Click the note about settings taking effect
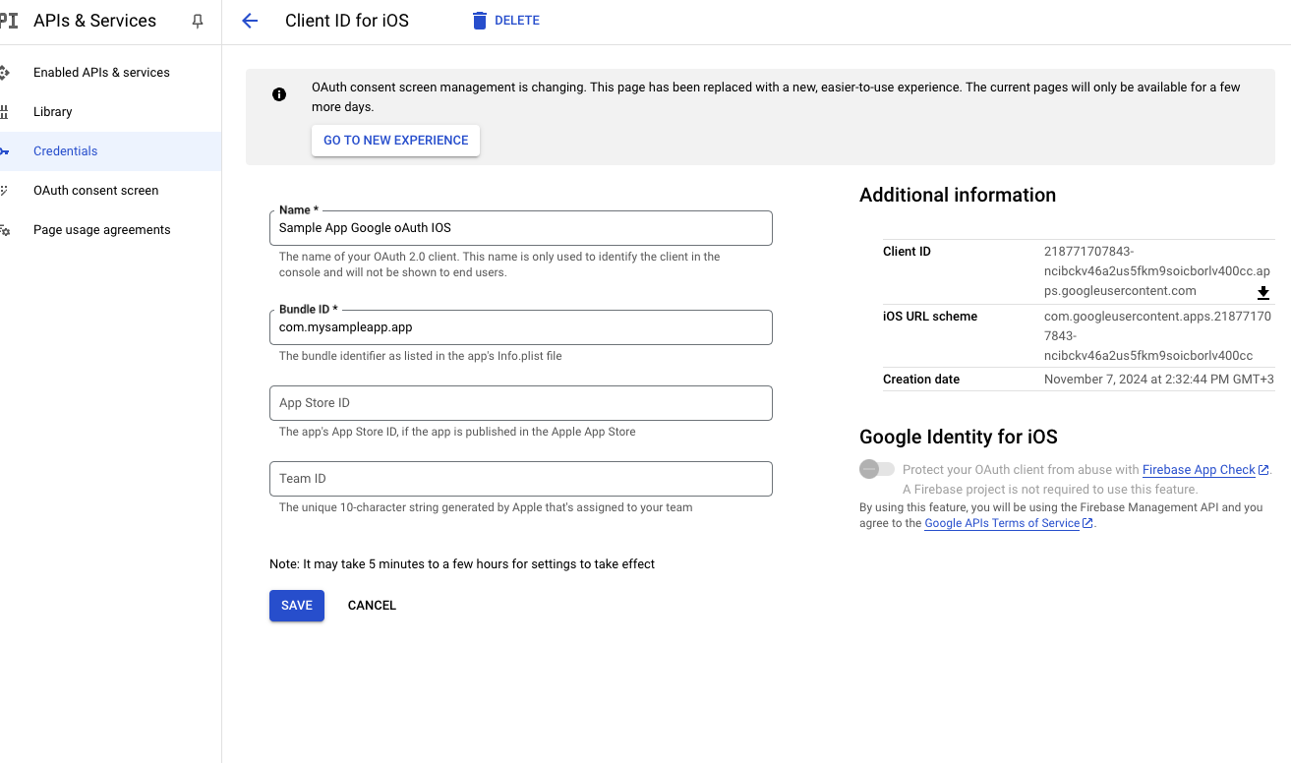 462,564
